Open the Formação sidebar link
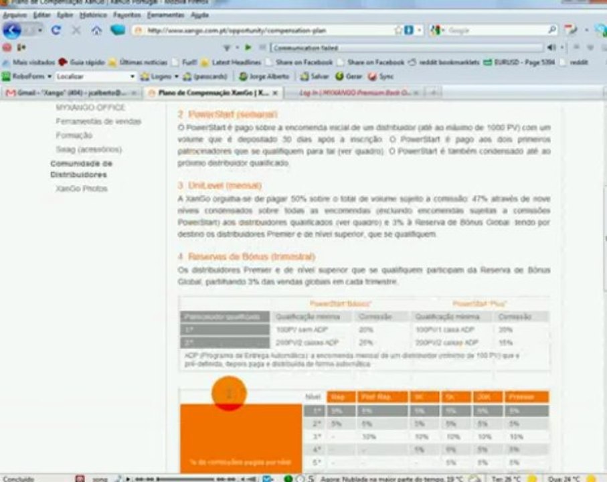 click(74, 135)
